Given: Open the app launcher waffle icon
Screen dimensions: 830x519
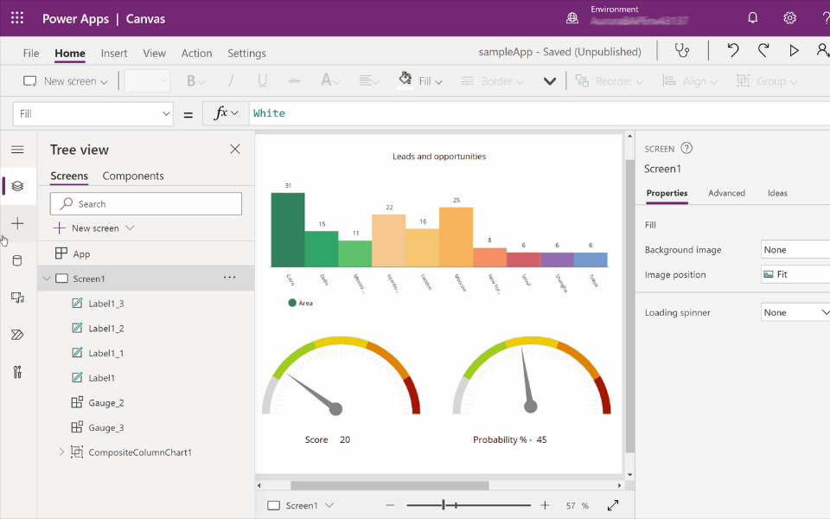Looking at the screenshot, I should coord(17,18).
